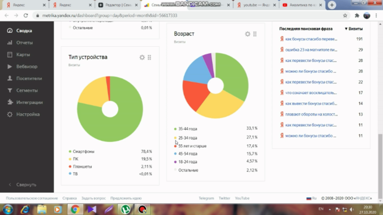Open Пользовательское соглашение link
Viewport: 383px width, 215px height.
coord(32,198)
